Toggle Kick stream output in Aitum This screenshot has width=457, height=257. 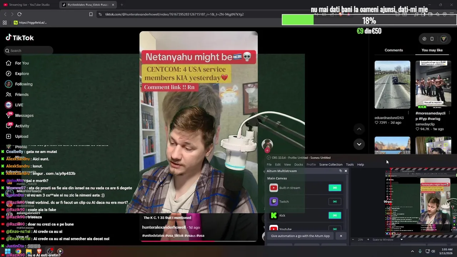[x=335, y=215]
